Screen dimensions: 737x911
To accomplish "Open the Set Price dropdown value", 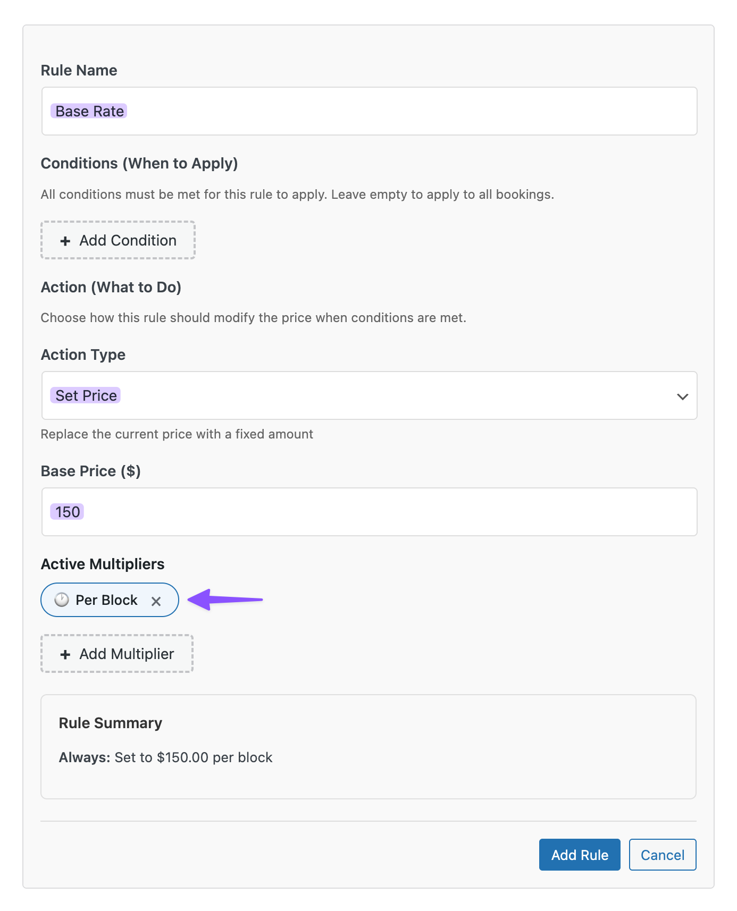I will 86,395.
